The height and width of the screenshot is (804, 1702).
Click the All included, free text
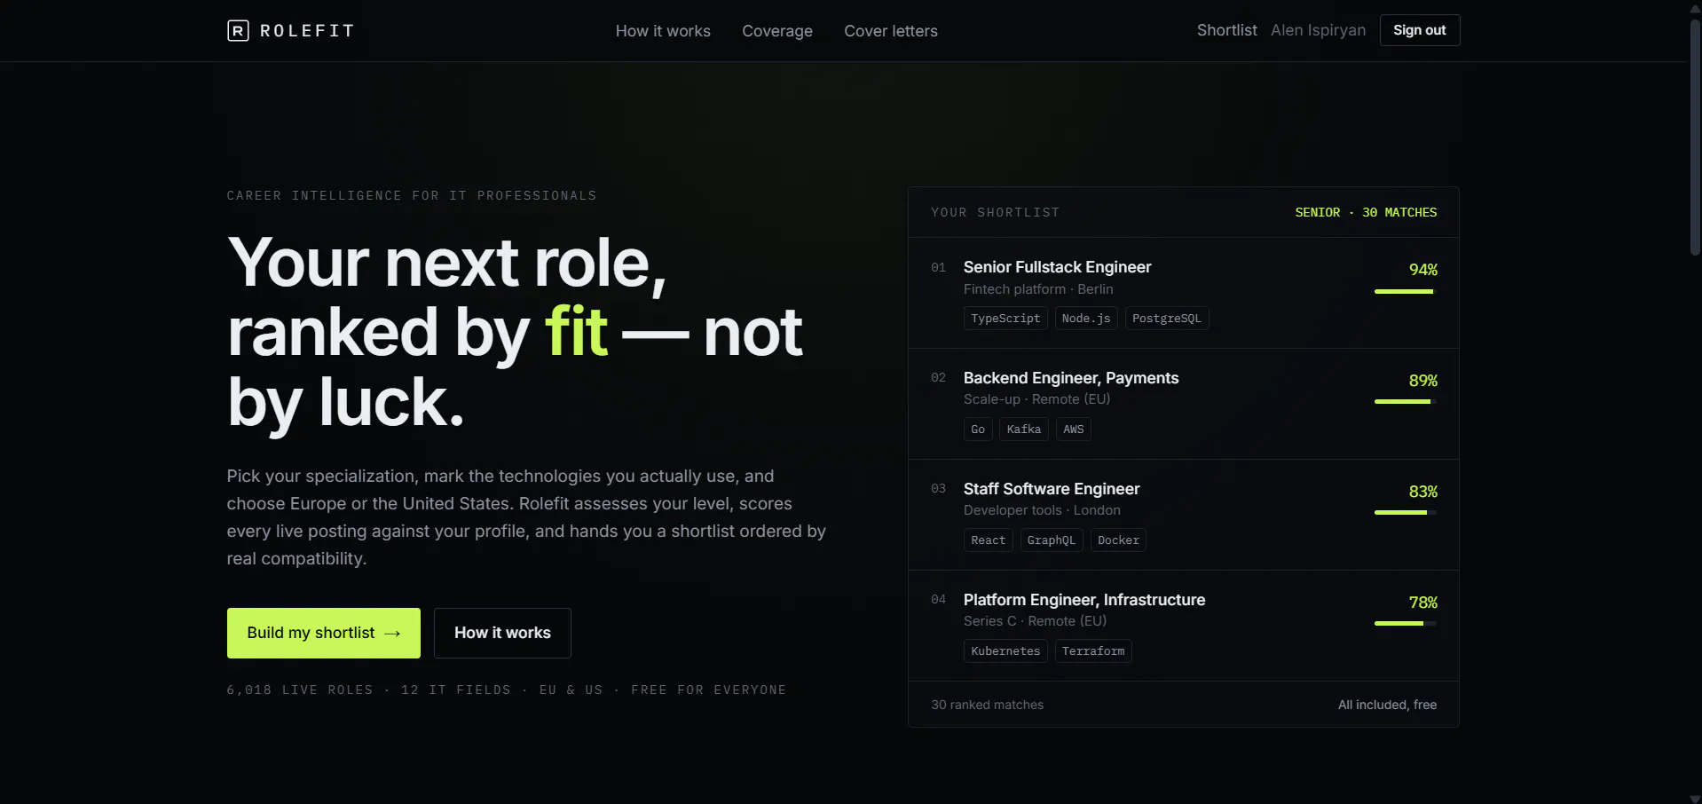[x=1387, y=705]
